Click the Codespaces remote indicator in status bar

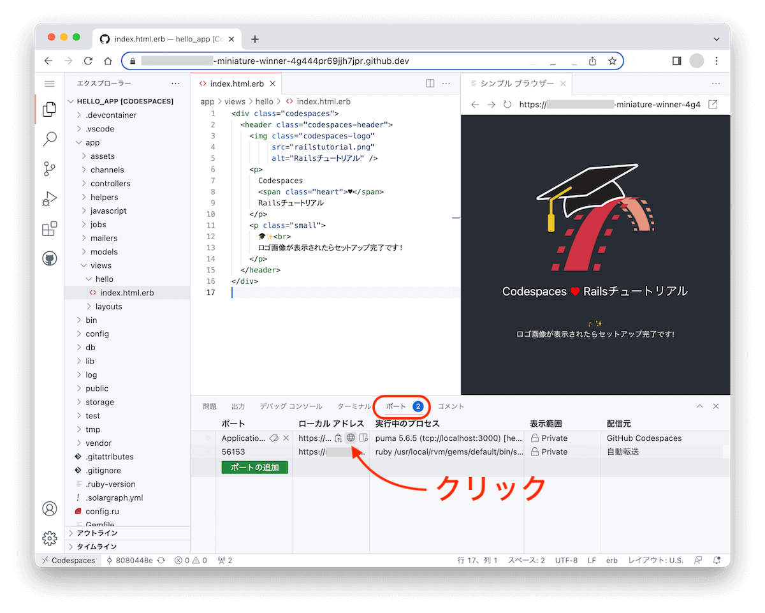point(68,560)
